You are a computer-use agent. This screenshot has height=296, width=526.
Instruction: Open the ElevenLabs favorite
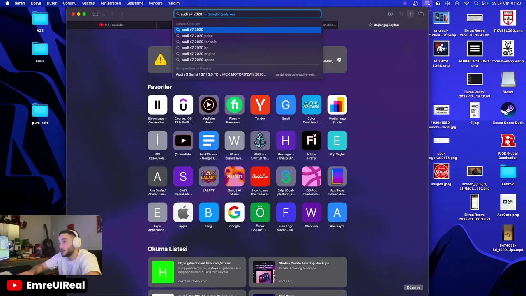[157, 104]
